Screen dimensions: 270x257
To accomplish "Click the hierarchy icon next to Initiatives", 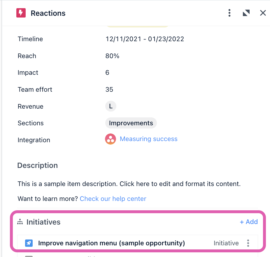I will click(x=20, y=222).
